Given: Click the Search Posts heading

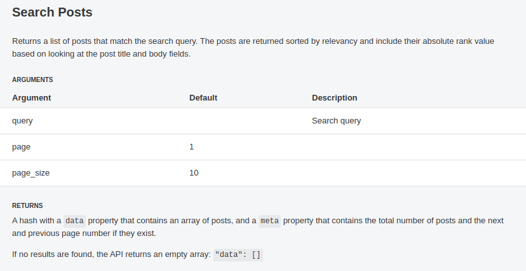Looking at the screenshot, I should point(52,12).
